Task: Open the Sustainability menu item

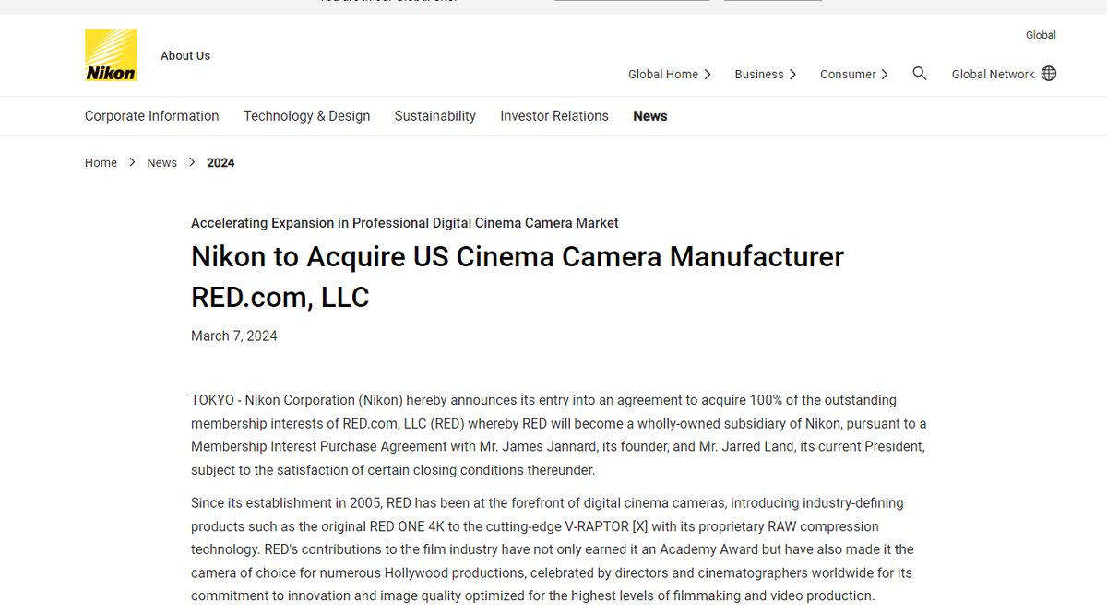Action: [x=435, y=116]
